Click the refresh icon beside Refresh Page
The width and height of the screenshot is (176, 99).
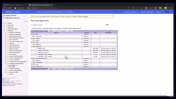click(x=31, y=25)
